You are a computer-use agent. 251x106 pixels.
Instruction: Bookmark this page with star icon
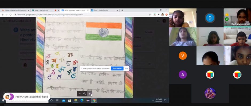click(150, 15)
